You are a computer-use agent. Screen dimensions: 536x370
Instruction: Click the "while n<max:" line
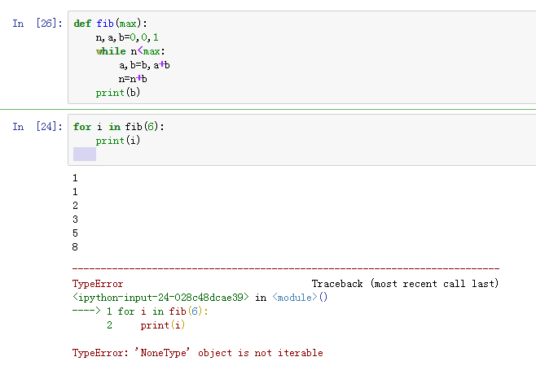130,51
